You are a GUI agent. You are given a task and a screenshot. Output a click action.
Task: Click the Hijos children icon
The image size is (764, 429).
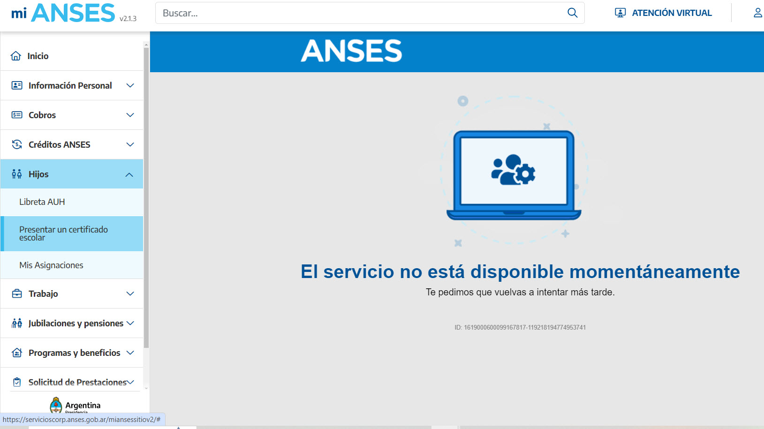(x=17, y=174)
